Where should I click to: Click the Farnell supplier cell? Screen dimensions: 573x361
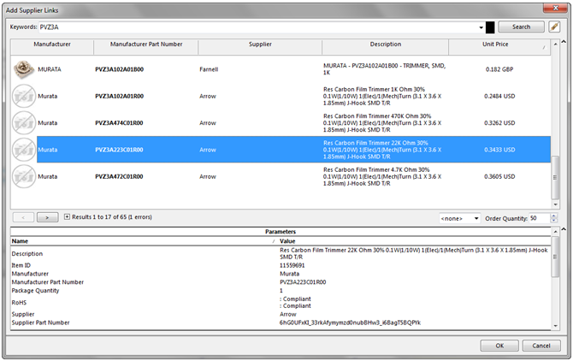(209, 69)
